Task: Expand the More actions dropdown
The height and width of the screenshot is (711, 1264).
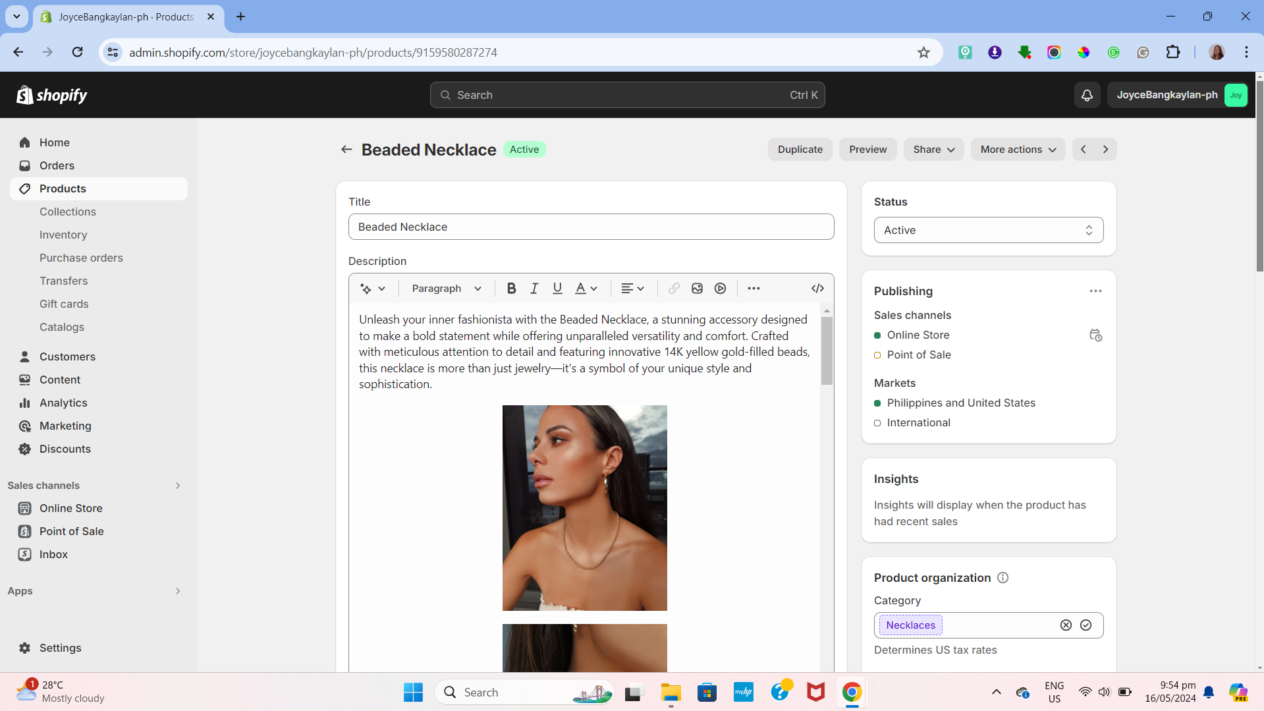Action: coord(1018,150)
